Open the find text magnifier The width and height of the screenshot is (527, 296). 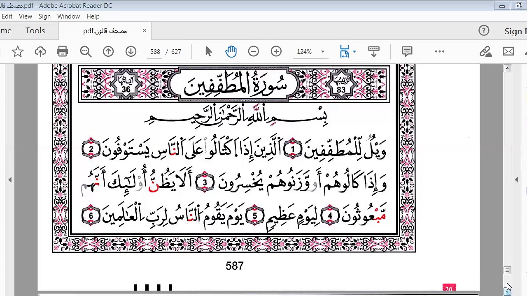(86, 51)
